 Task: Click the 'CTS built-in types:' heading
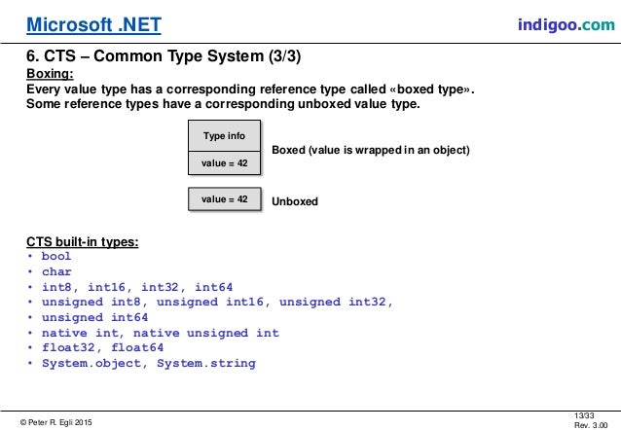click(83, 241)
